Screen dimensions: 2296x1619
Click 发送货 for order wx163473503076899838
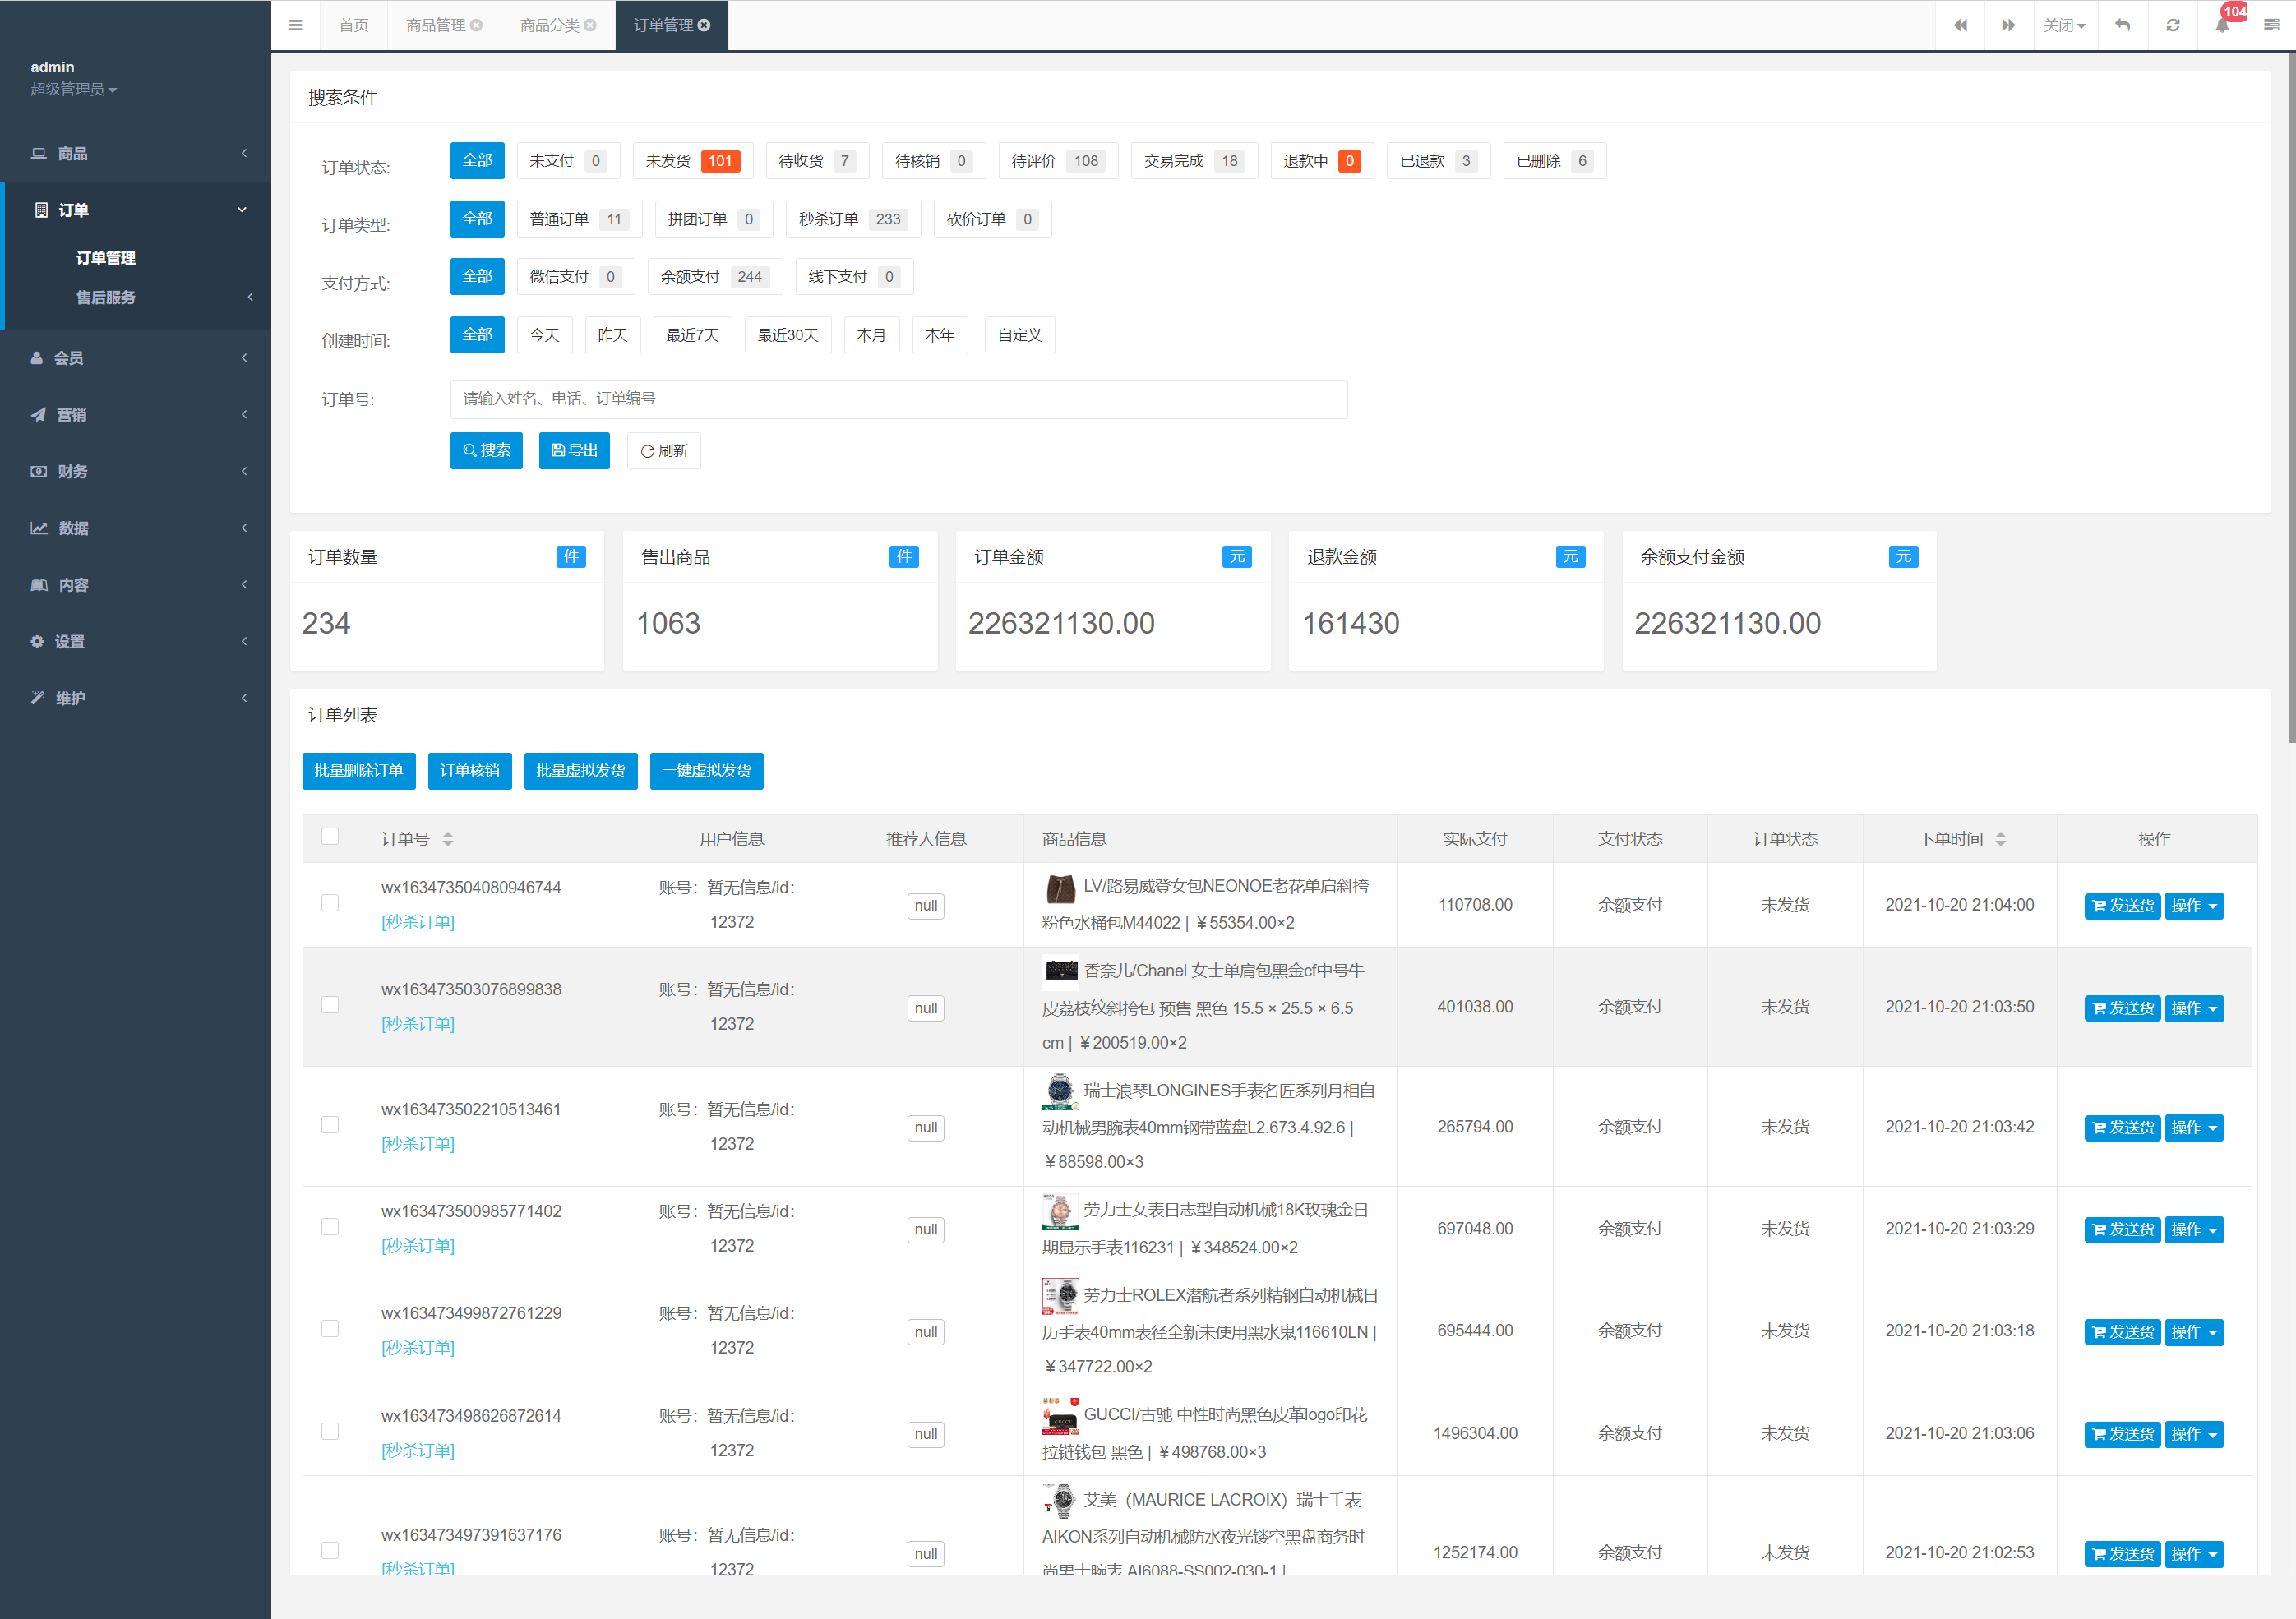point(2122,1008)
